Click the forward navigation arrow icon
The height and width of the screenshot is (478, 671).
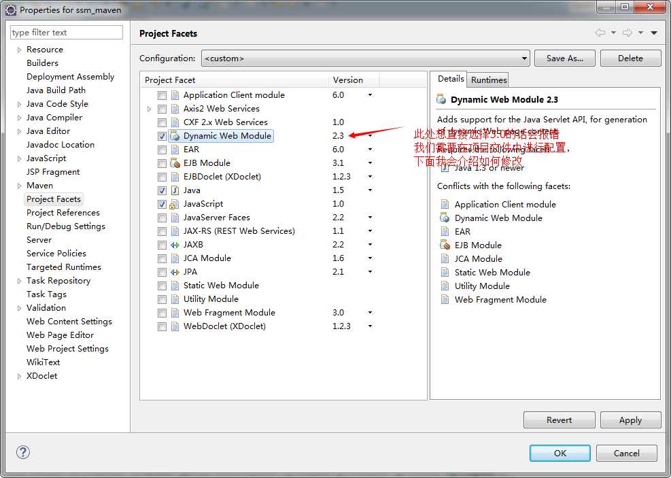(x=627, y=33)
